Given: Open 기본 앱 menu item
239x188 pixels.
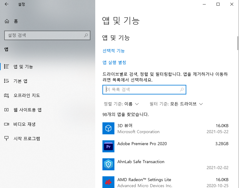Looking at the screenshot, I should click(x=48, y=81).
